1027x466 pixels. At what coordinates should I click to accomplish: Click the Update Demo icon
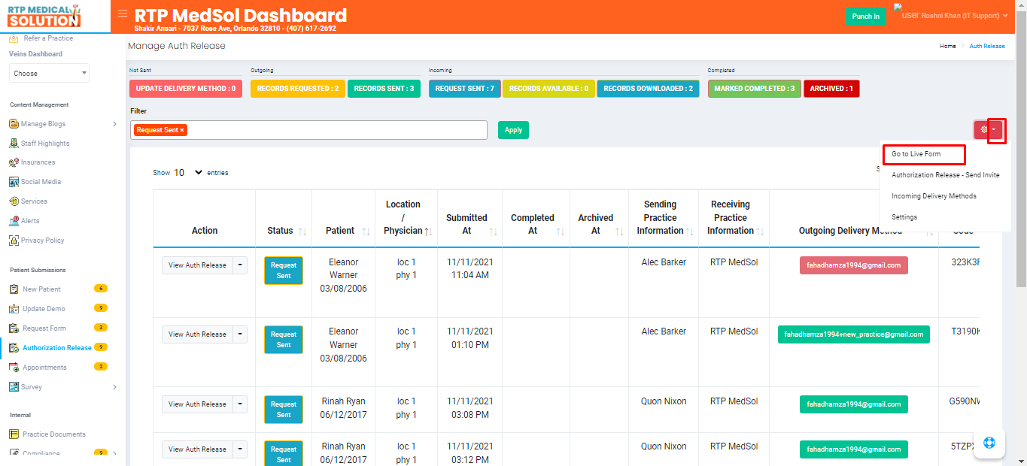14,309
